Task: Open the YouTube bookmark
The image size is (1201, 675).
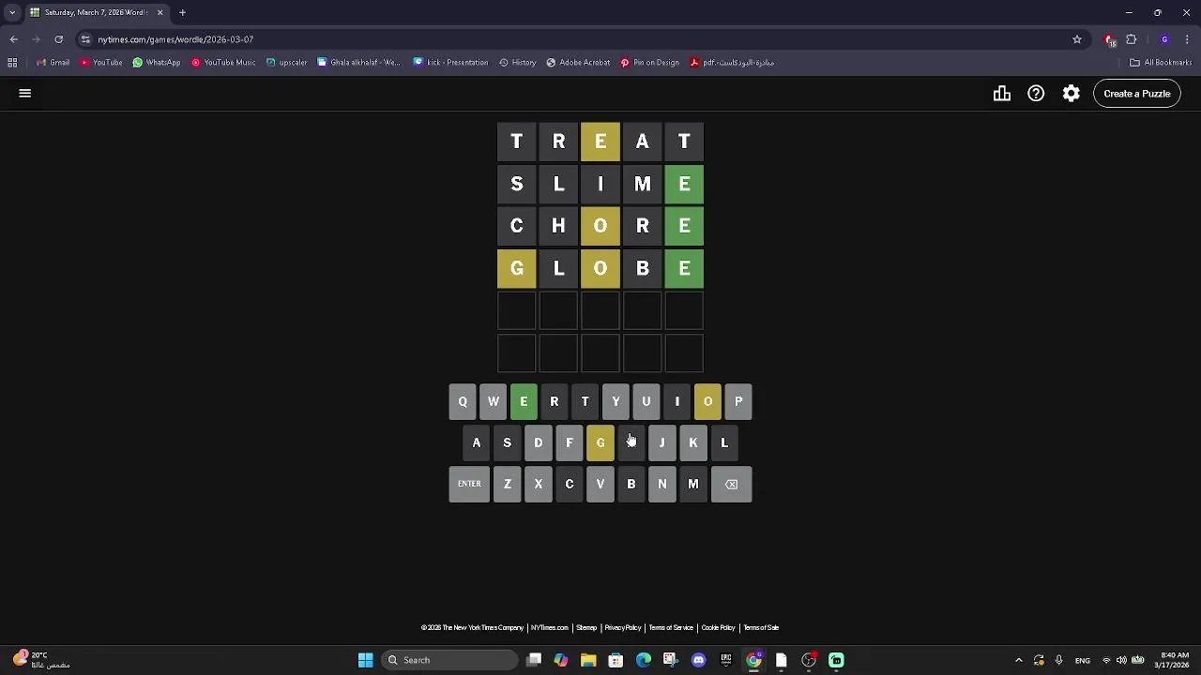Action: click(x=101, y=63)
